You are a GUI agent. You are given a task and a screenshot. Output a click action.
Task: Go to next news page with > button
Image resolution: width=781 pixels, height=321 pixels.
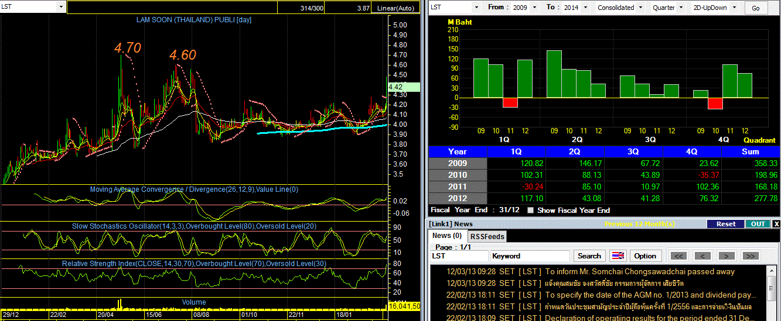pos(727,256)
